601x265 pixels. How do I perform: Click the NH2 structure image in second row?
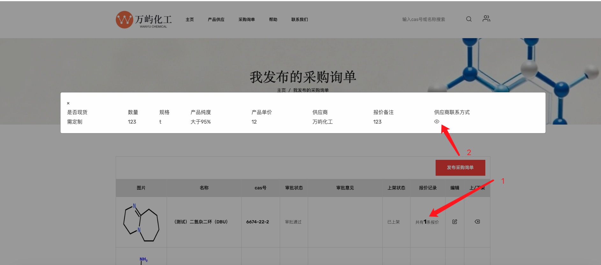143,261
